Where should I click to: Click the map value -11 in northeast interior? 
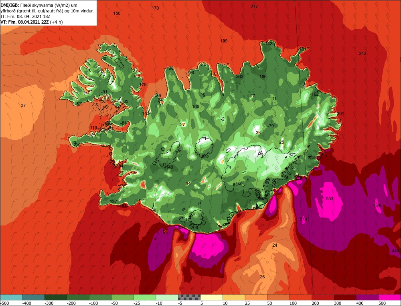click(x=273, y=99)
